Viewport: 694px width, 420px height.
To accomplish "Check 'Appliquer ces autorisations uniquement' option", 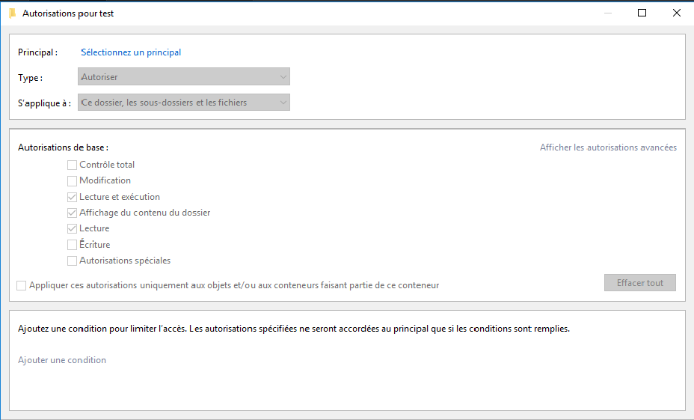I will click(x=21, y=285).
